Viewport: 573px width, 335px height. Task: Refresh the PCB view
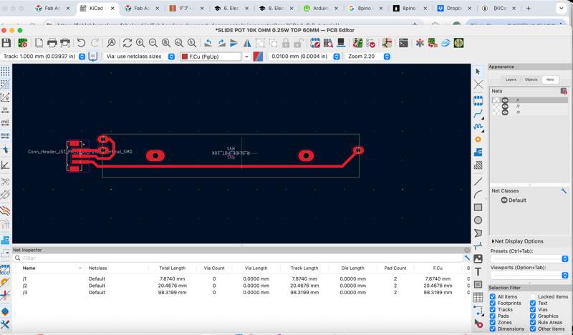[x=127, y=43]
